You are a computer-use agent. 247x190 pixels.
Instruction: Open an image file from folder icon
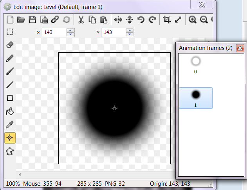(x=21, y=20)
